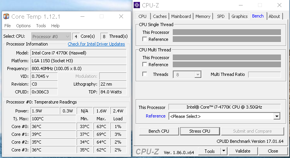Expand the arrow next to Tools button
This screenshot has width=290, height=158.
pos(224,151)
